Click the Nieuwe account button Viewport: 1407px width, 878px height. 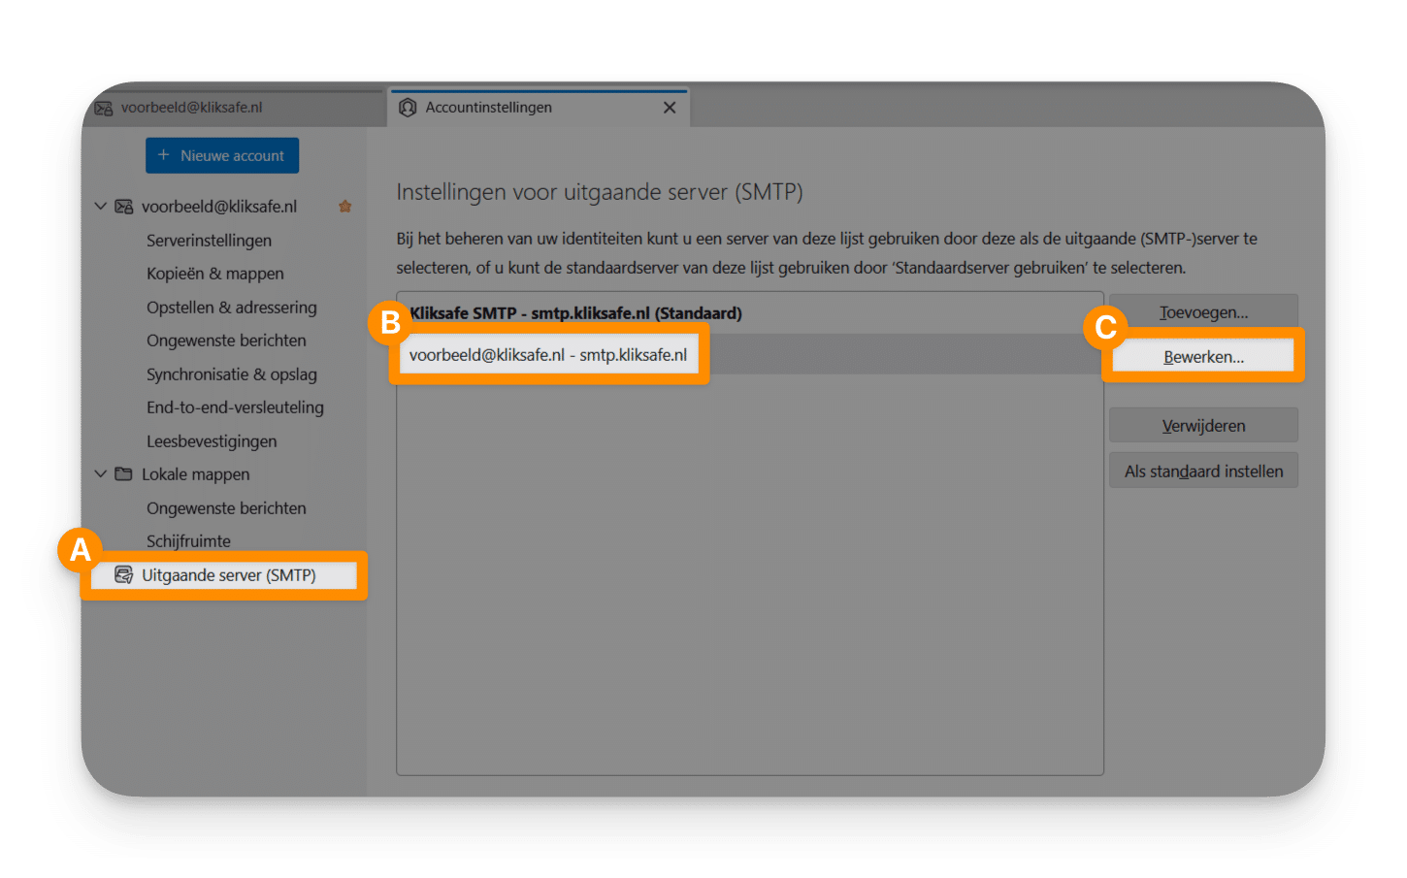222,155
